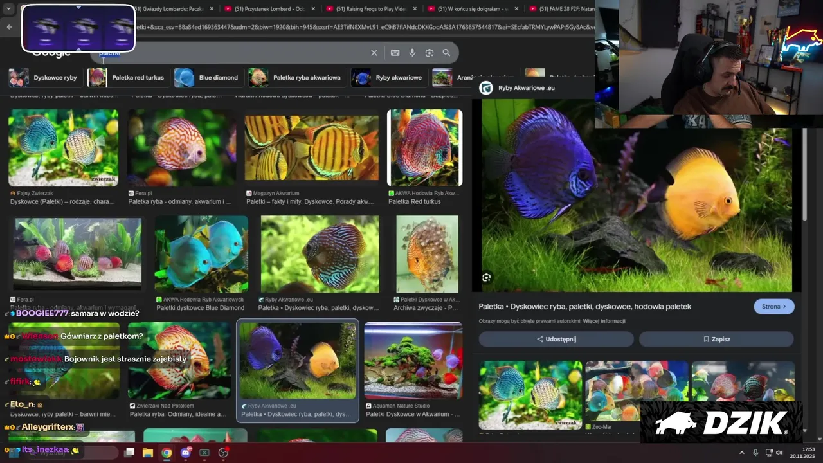The width and height of the screenshot is (823, 463).
Task: Switch to Gwiazdy Lombardu tab
Action: [x=167, y=9]
